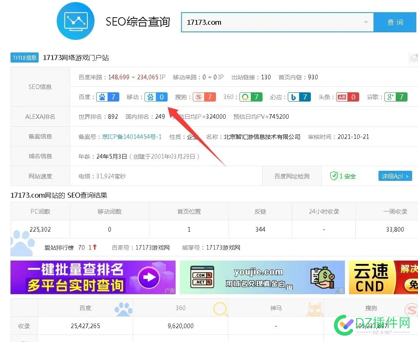Click 百家号：17173游戏网 text
The image size is (418, 342).
141,248
